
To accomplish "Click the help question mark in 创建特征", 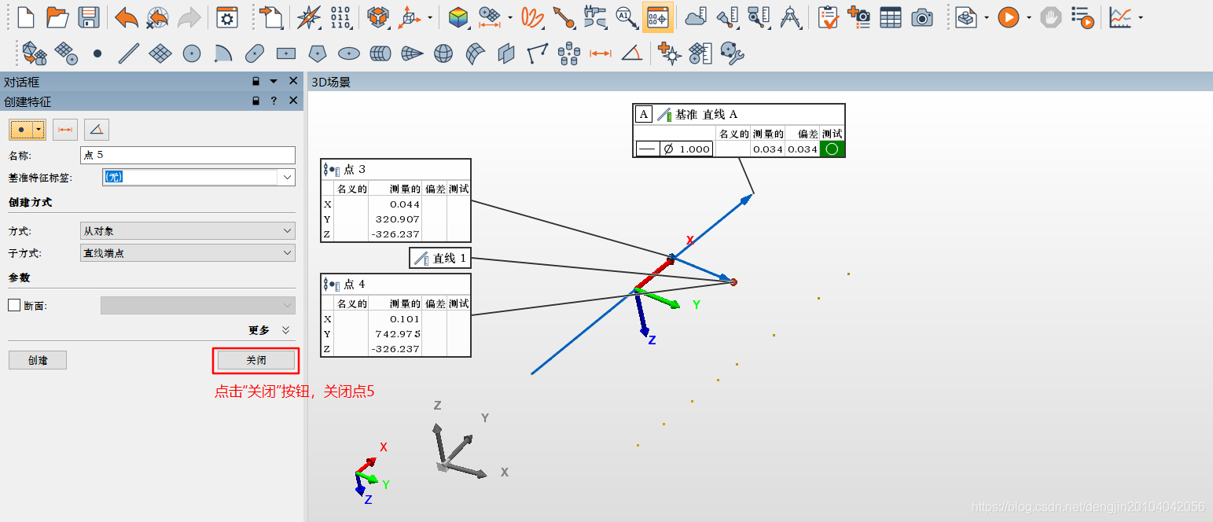I will coord(274,101).
